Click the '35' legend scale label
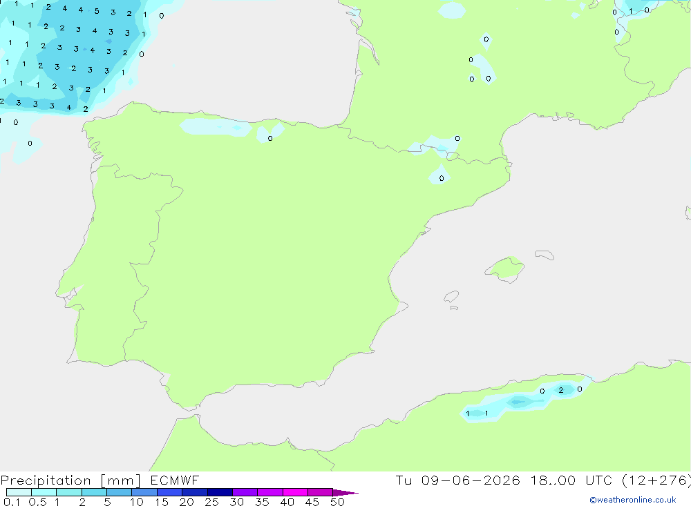 click(262, 502)
